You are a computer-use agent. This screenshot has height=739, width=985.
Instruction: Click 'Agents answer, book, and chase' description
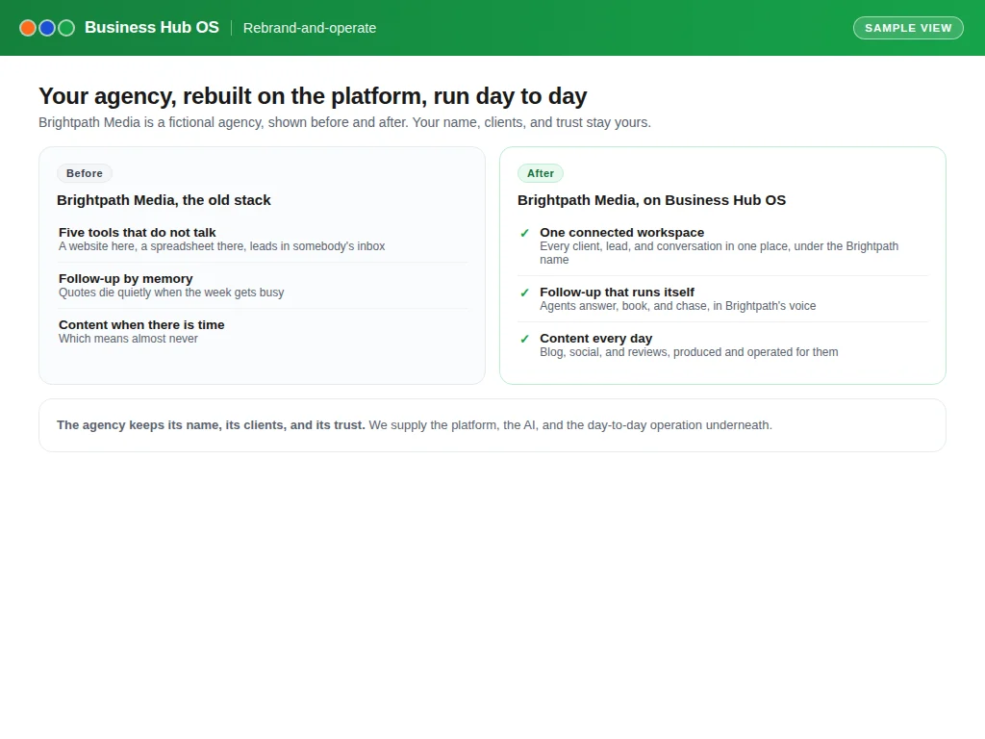coord(678,306)
